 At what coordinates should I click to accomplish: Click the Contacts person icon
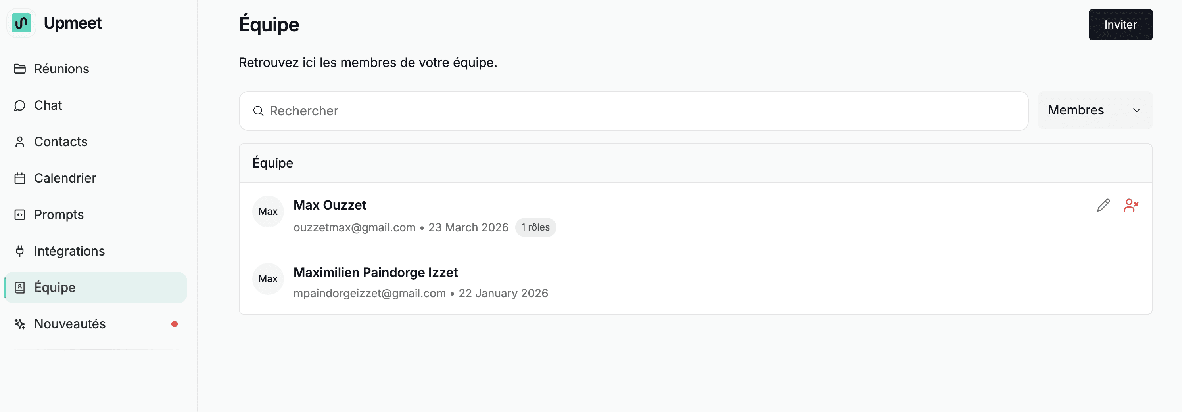(20, 141)
